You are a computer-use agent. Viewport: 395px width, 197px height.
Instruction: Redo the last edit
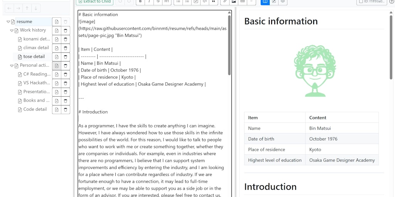click(129, 1)
